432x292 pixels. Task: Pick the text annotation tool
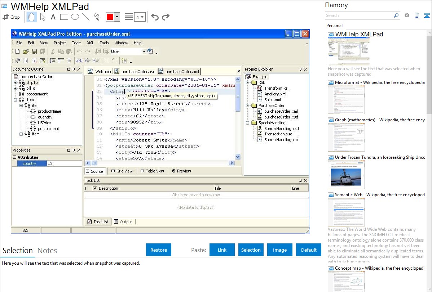click(53, 17)
